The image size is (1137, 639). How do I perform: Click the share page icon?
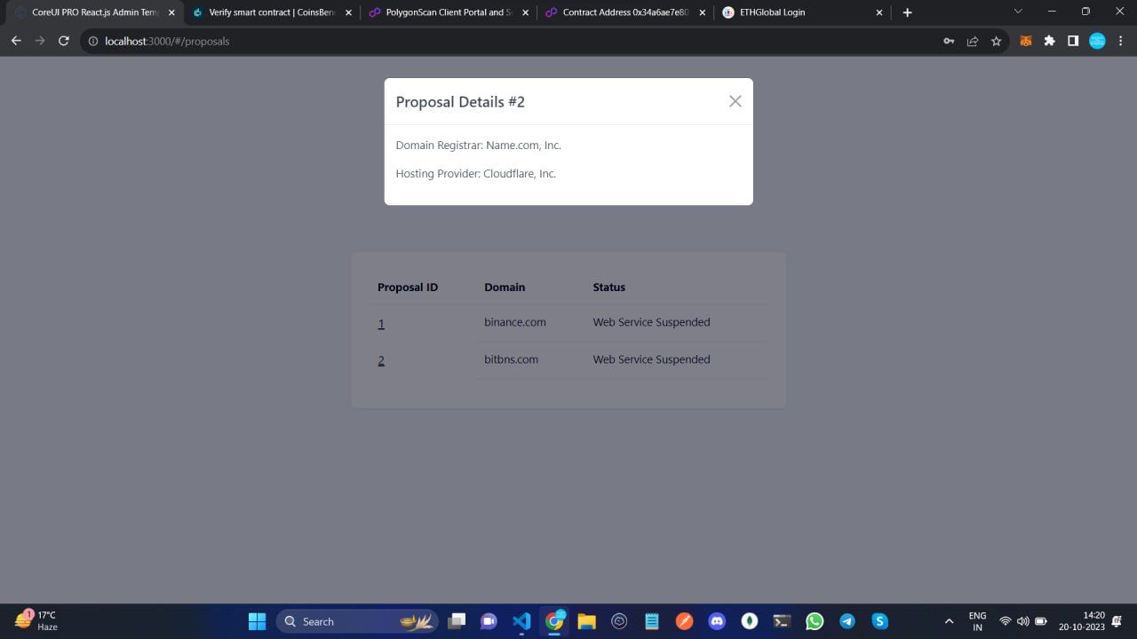[973, 41]
